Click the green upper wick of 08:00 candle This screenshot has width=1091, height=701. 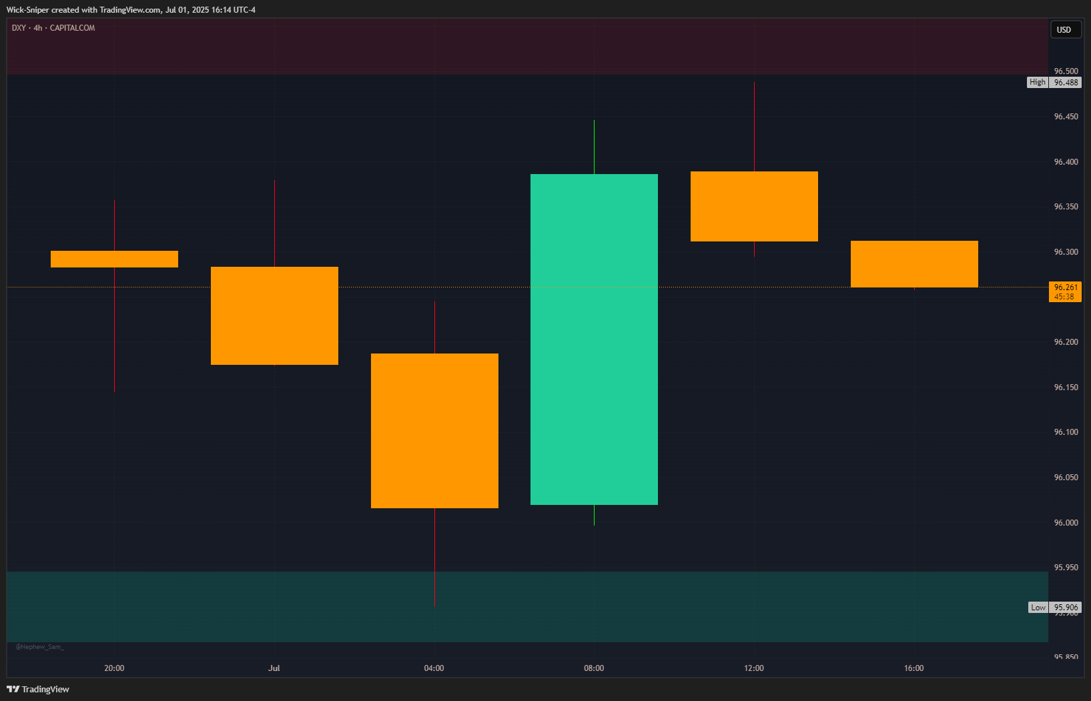coord(594,147)
